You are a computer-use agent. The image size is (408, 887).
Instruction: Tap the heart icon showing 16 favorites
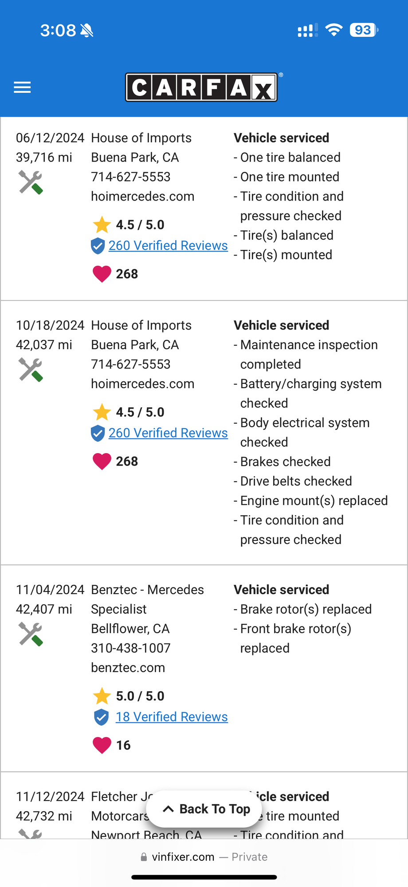(102, 745)
